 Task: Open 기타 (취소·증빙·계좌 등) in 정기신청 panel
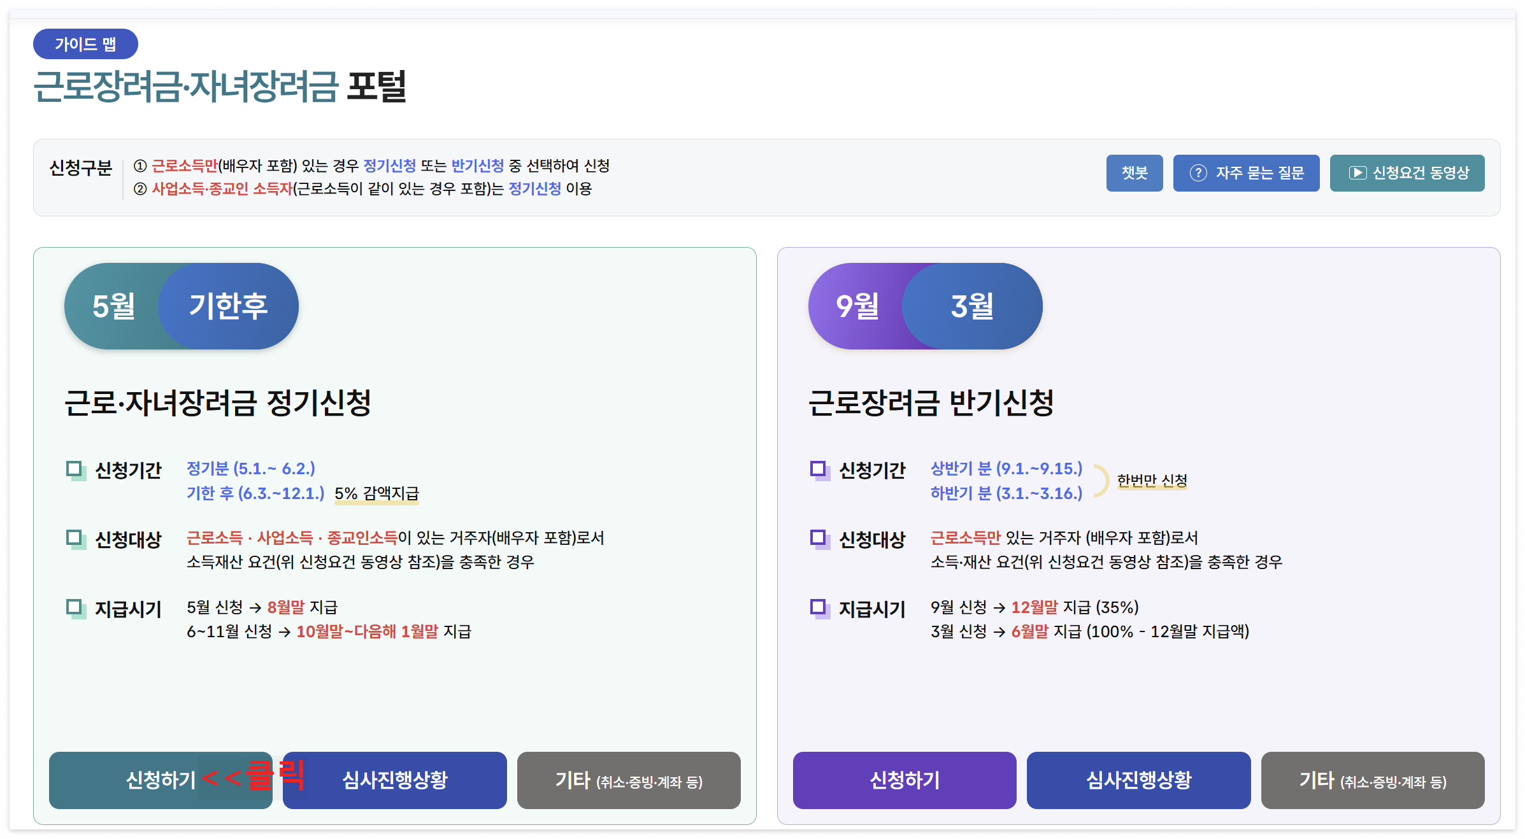629,780
